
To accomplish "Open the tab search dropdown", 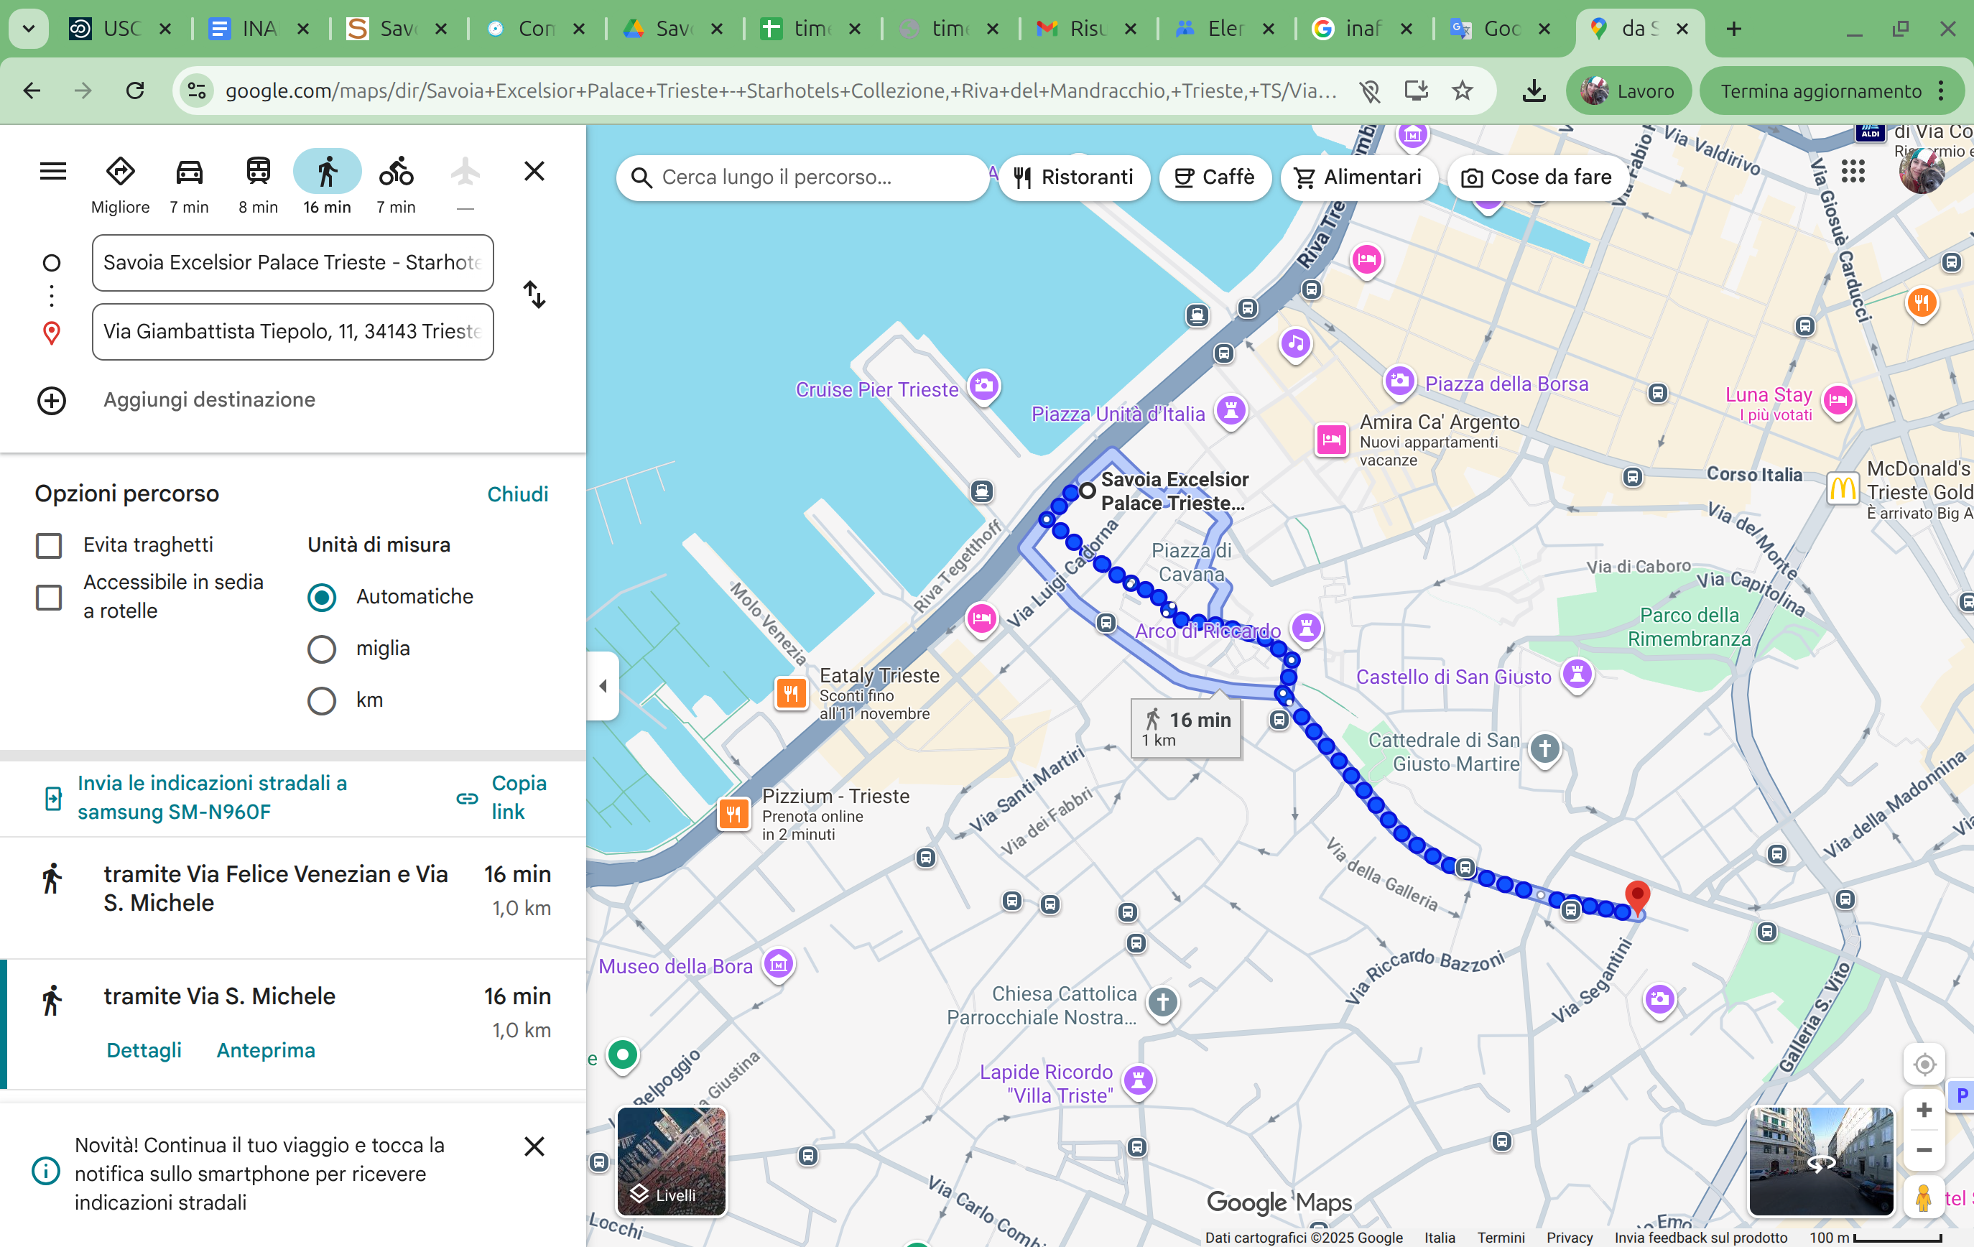I will coord(29,29).
